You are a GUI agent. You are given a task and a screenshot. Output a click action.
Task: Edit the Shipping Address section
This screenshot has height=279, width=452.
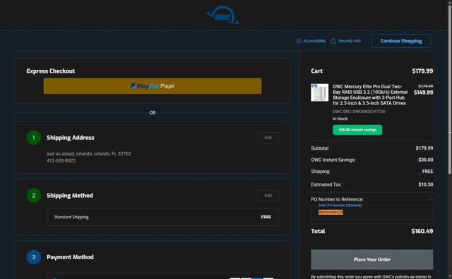point(268,138)
